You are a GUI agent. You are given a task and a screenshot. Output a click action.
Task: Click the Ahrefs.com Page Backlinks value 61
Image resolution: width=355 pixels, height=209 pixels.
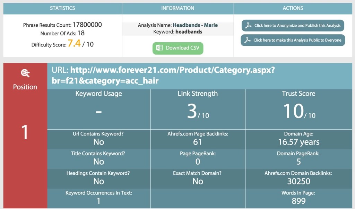coord(198,142)
